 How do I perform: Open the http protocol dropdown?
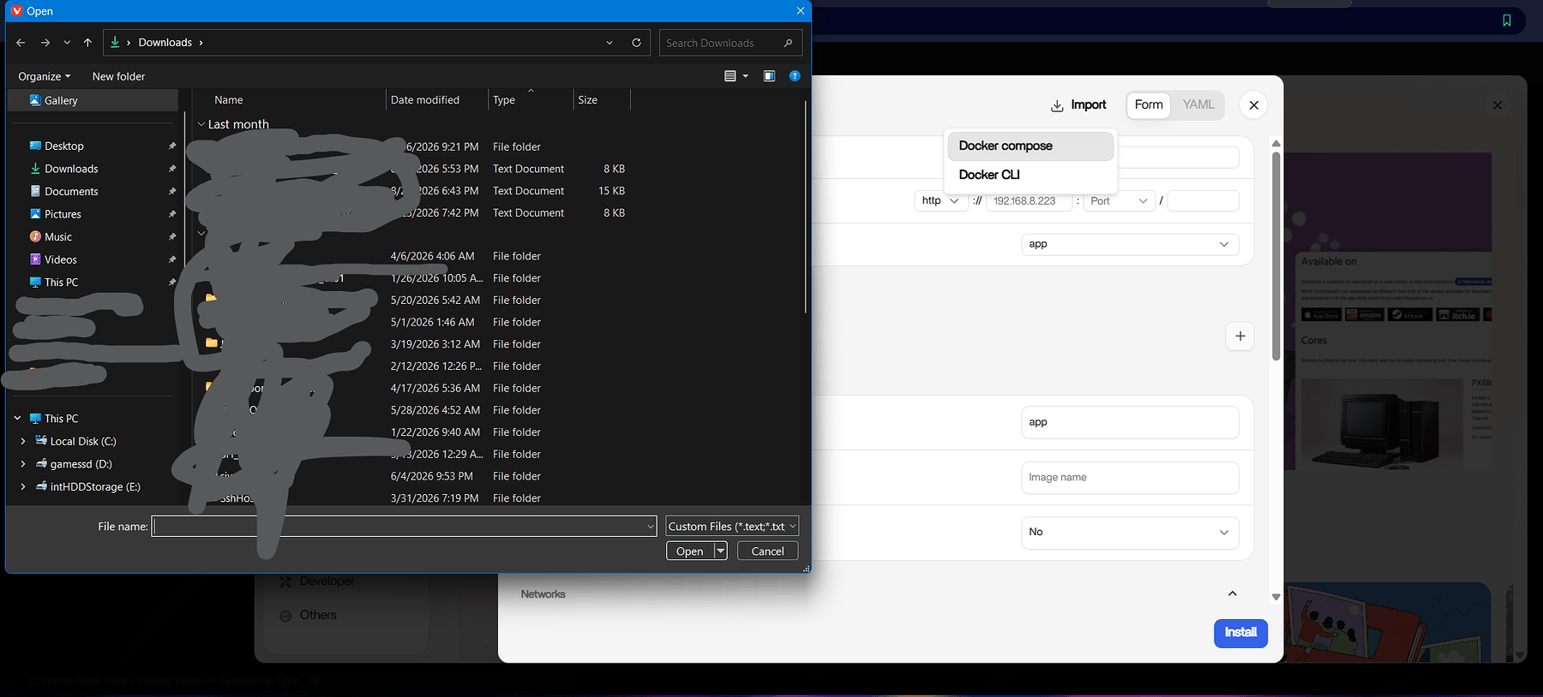(940, 201)
